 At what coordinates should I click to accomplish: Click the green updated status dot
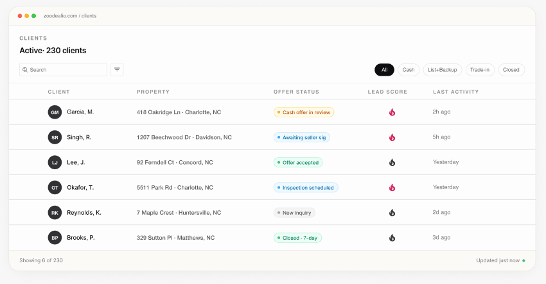[524, 261]
